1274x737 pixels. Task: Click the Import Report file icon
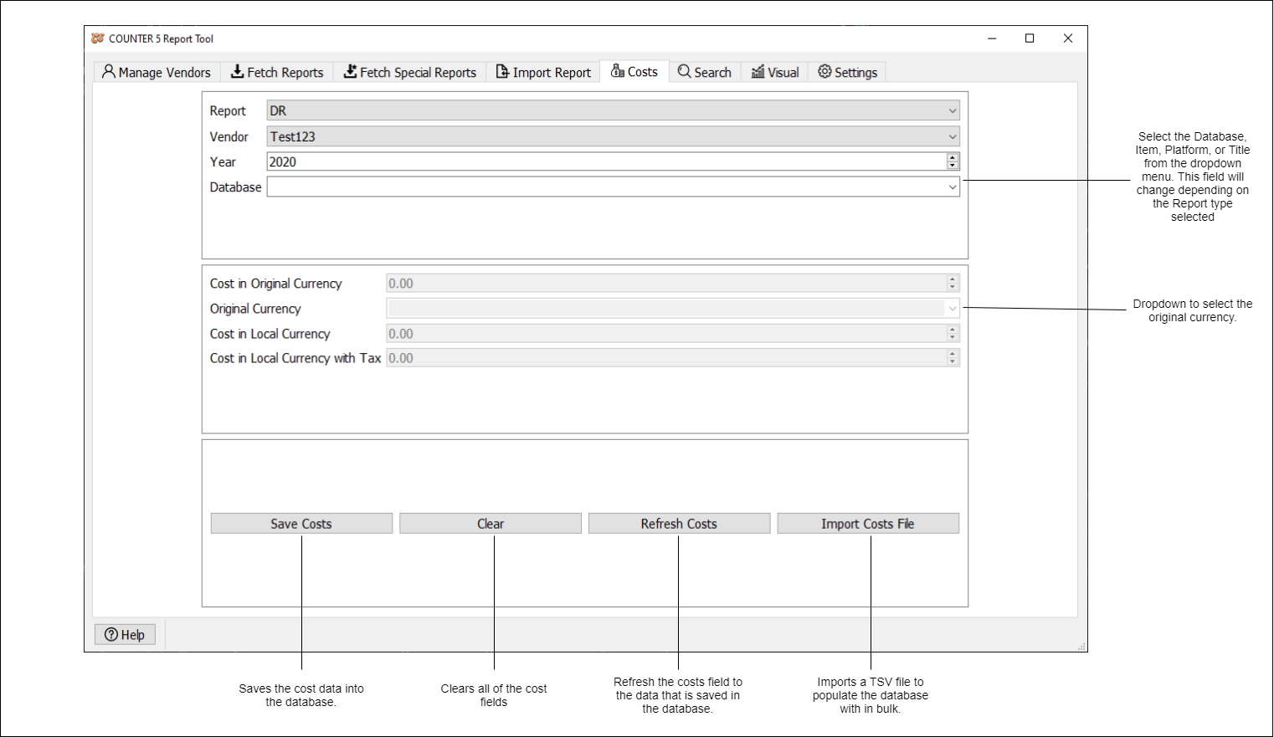point(502,72)
